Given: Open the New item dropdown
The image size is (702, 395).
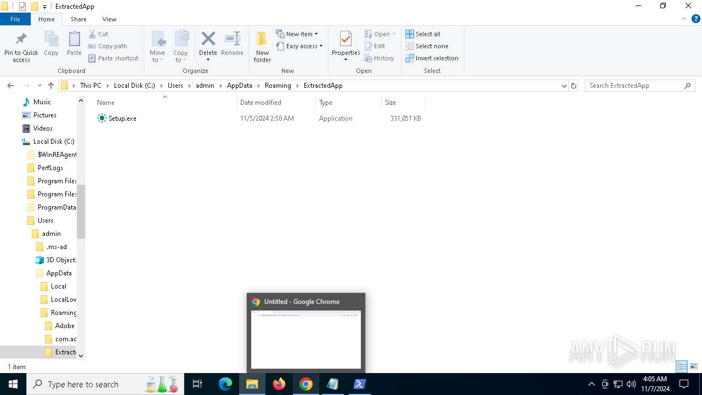Looking at the screenshot, I should (x=297, y=34).
